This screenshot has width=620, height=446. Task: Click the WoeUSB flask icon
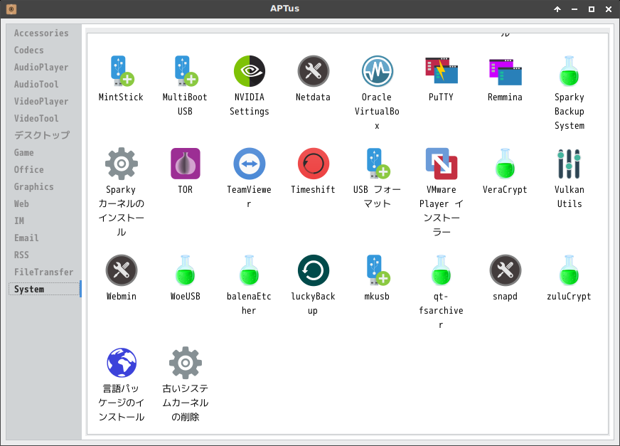pos(186,270)
